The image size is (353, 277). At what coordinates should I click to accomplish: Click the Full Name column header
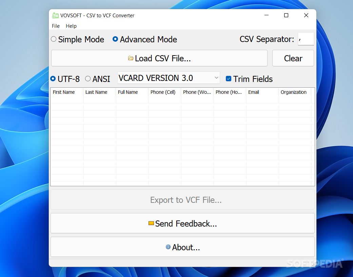132,92
